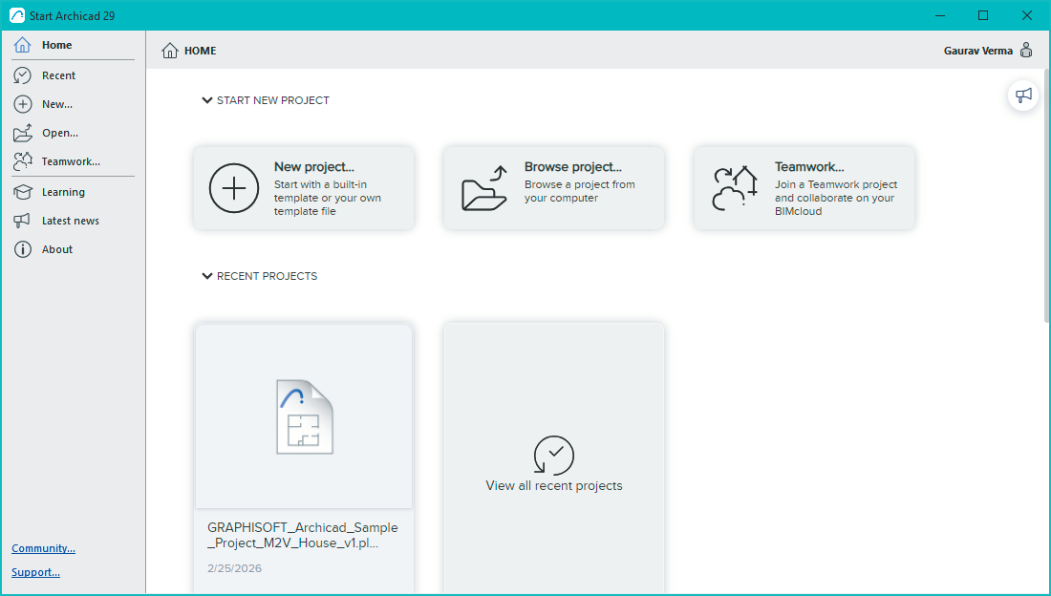Viewport: 1051px width, 596px height.
Task: Select the Home menu item
Action: [x=73, y=45]
